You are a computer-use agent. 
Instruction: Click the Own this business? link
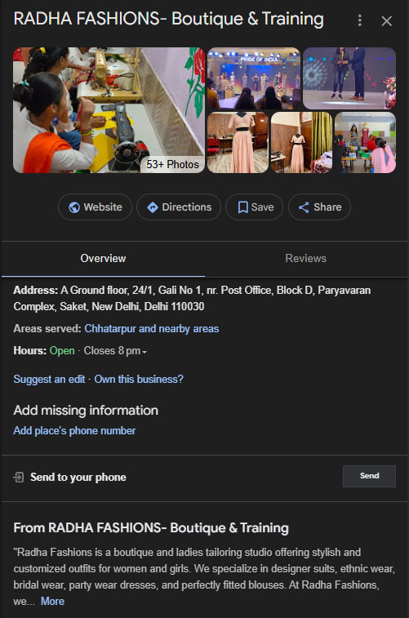[x=139, y=379]
